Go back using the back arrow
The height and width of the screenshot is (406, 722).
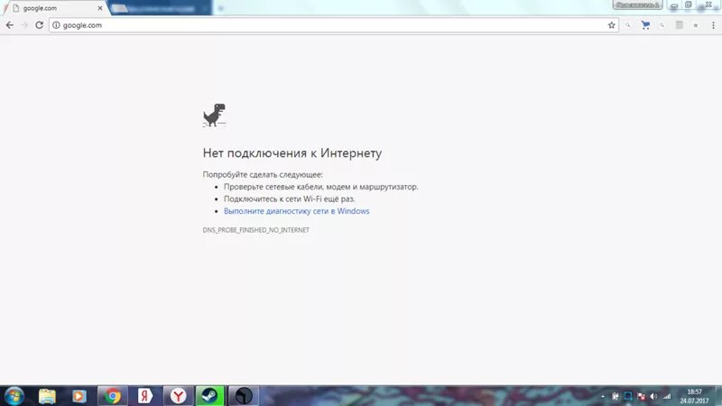10,25
